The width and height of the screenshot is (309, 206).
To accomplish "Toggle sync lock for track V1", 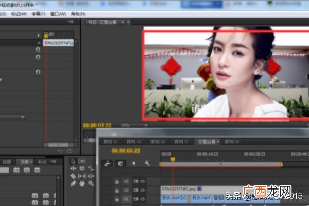I will (x=135, y=199).
